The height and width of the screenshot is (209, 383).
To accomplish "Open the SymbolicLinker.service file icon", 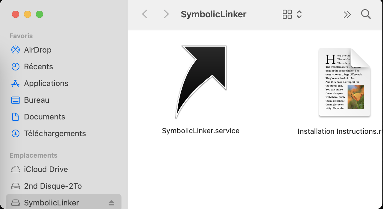I will coord(201,82).
